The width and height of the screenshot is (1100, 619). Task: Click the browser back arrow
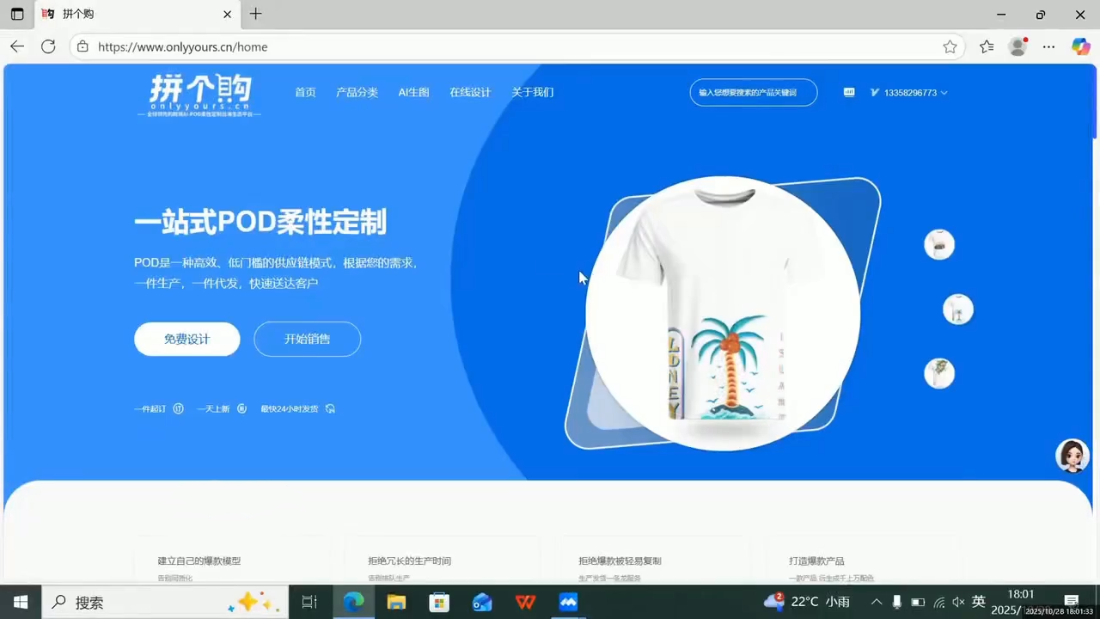click(17, 46)
